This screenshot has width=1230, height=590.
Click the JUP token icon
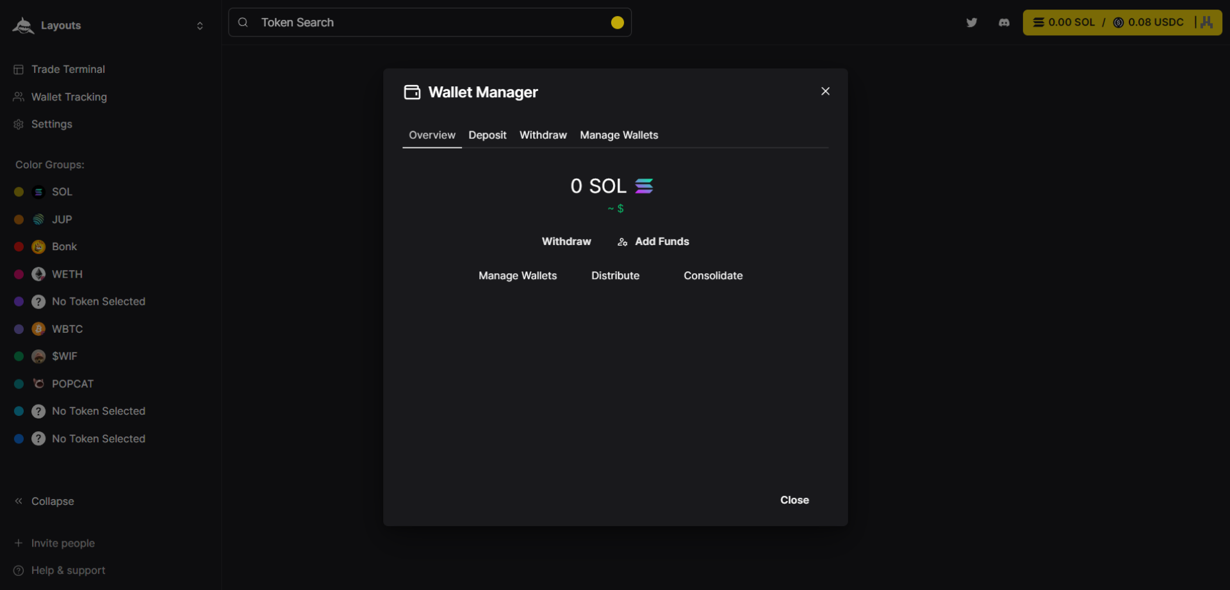(38, 219)
